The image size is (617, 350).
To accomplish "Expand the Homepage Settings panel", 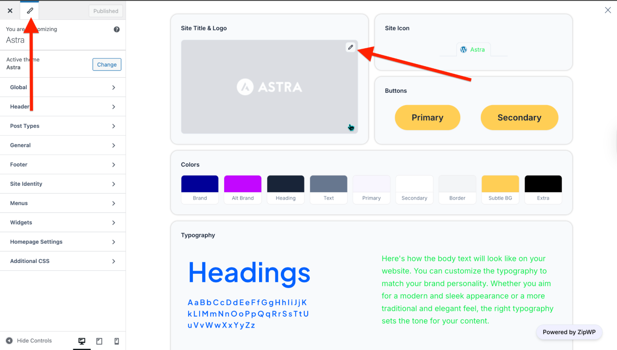I will point(63,242).
